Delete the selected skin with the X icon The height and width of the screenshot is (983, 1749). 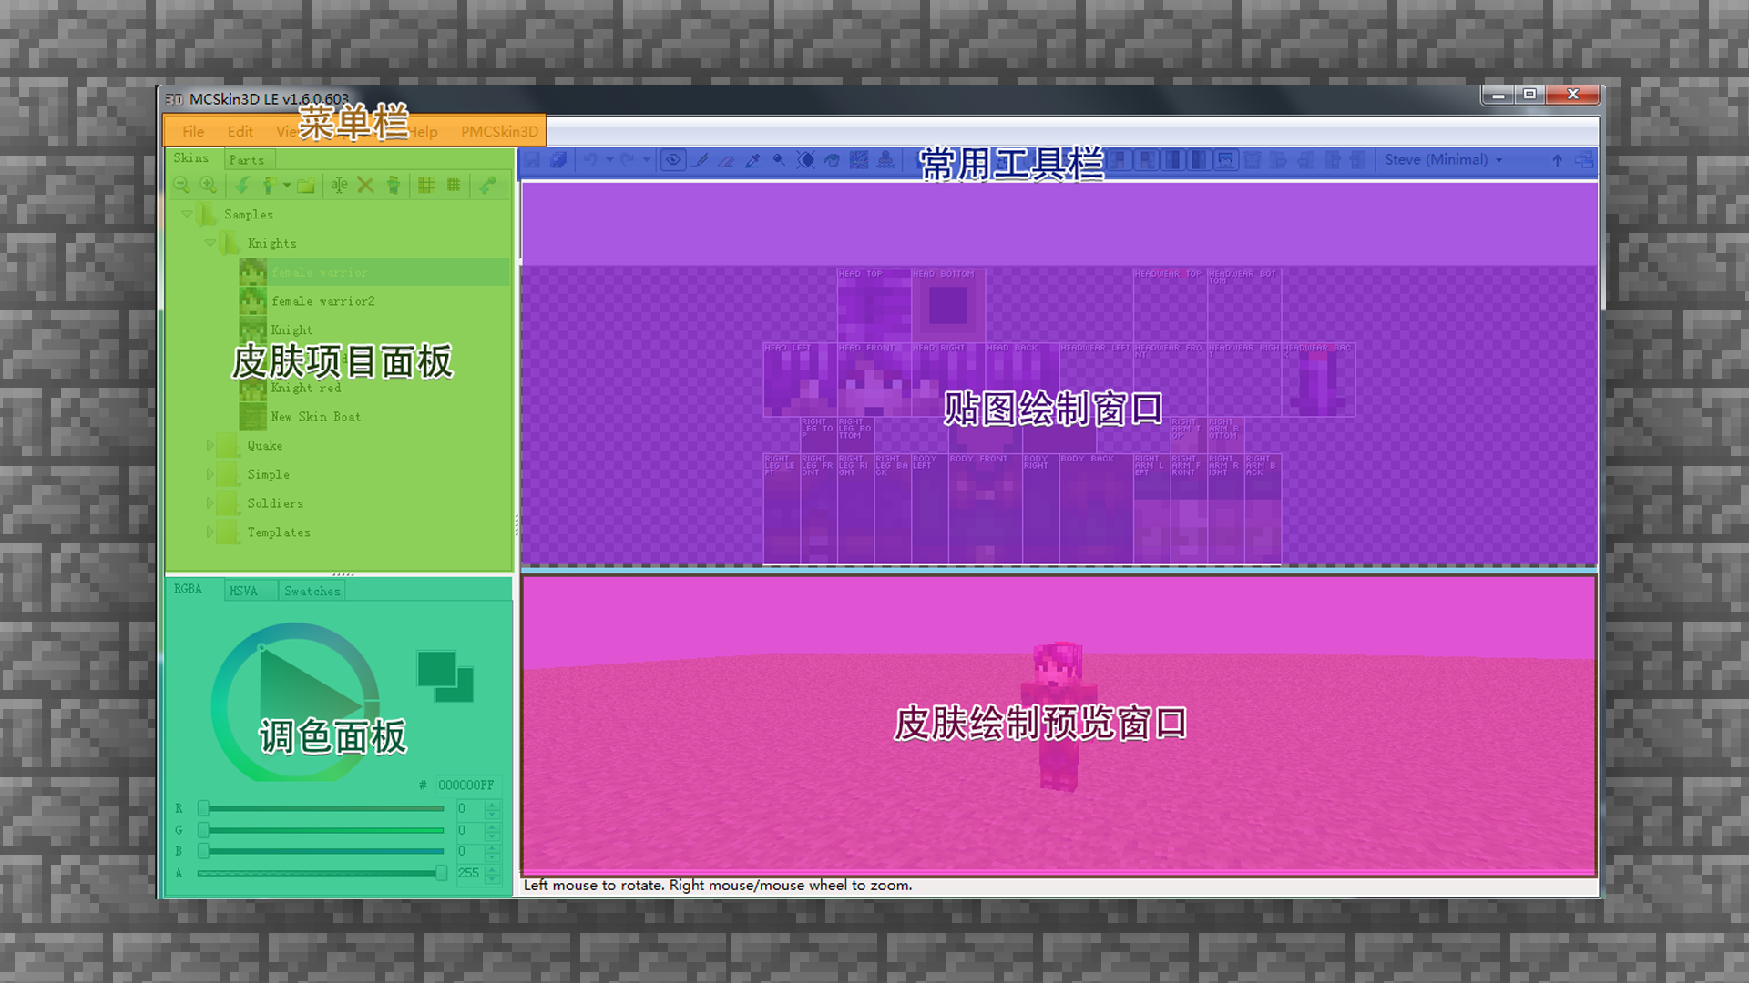click(365, 186)
